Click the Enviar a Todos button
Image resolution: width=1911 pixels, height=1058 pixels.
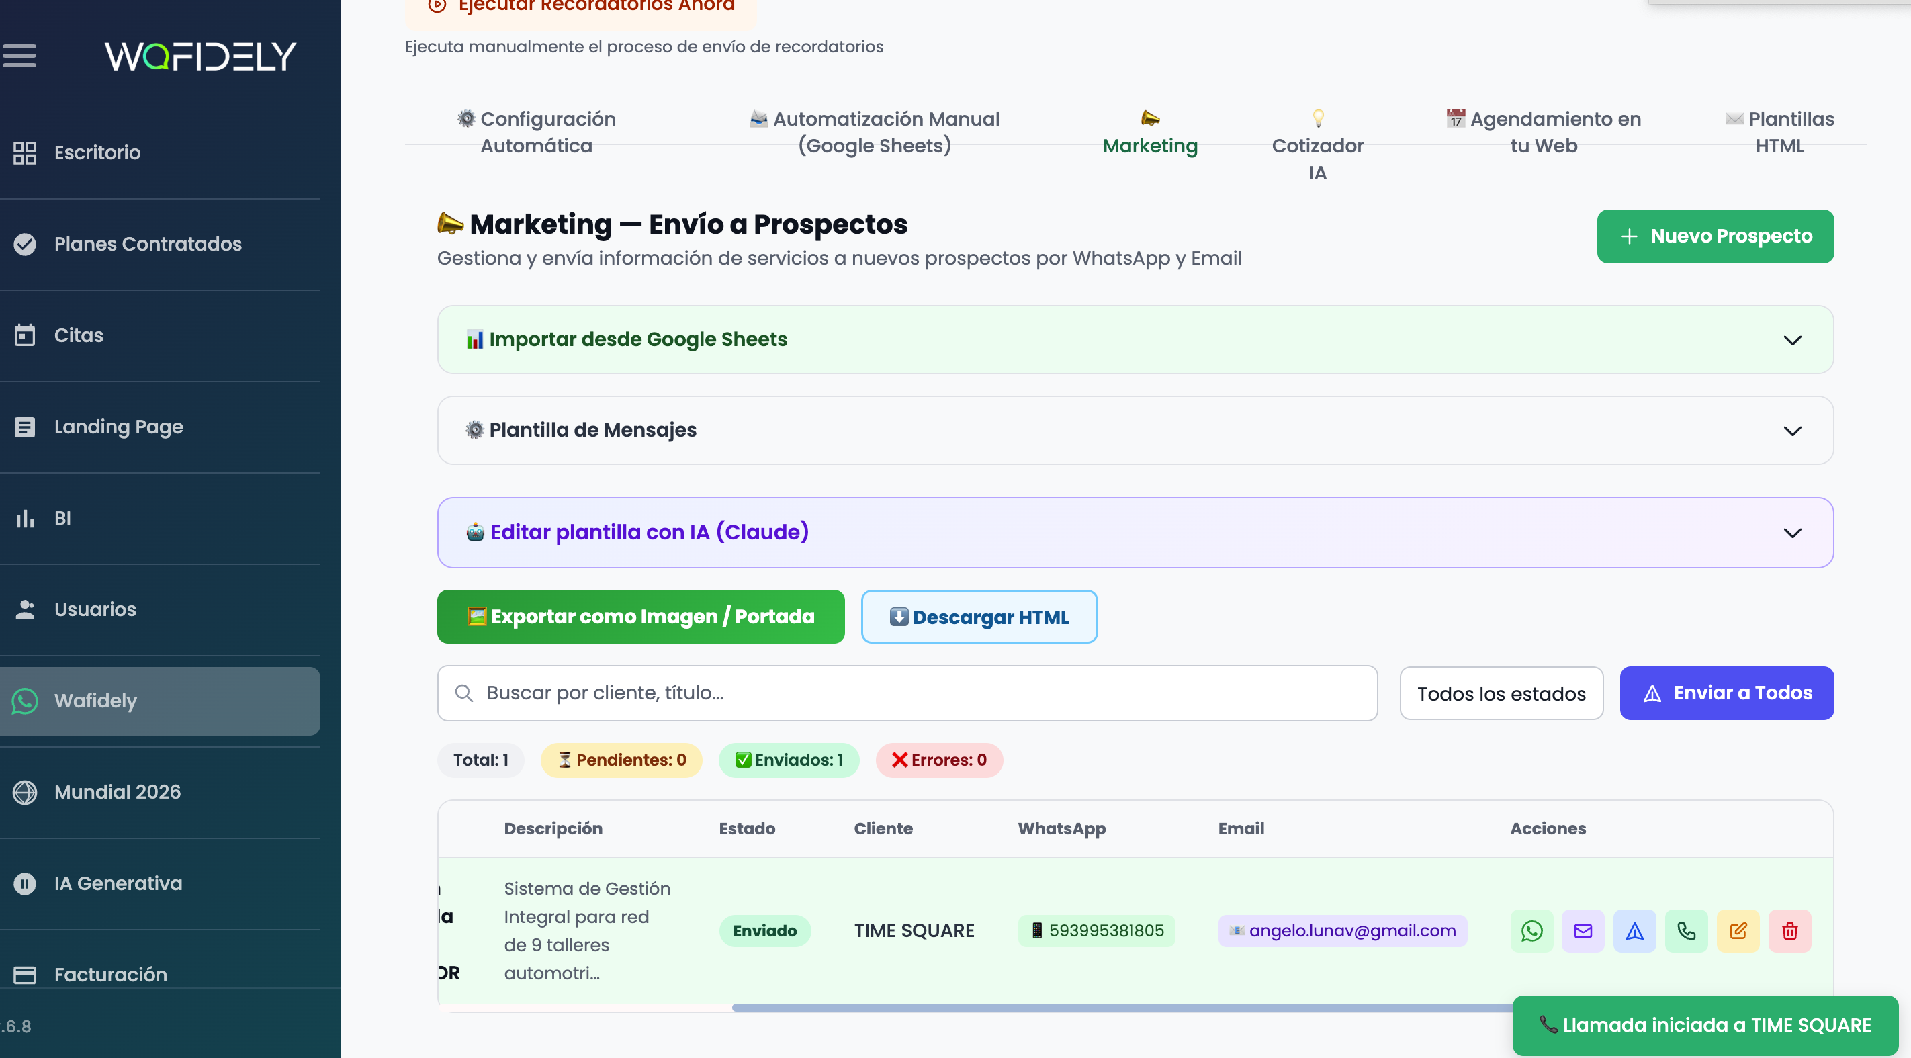1726,693
